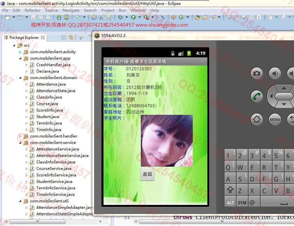Open the Navigate menu
The image size is (294, 226).
pyautogui.click(x=71, y=10)
